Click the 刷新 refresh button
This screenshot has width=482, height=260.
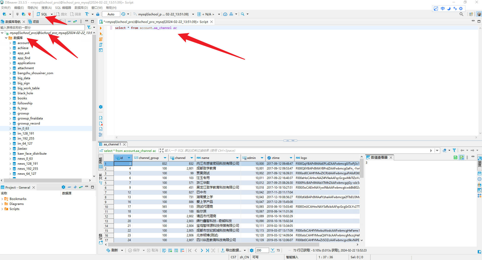112,250
